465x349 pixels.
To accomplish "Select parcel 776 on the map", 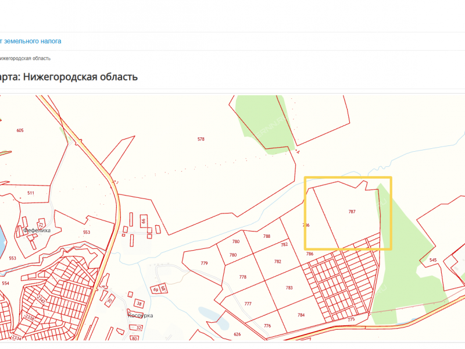I will [x=267, y=326].
